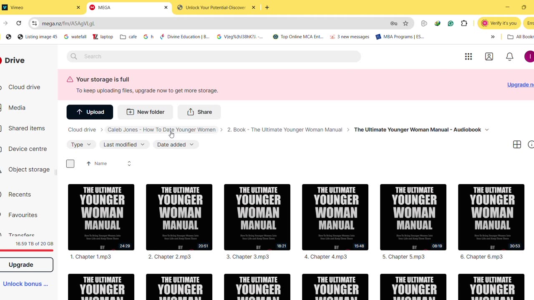
Task: Open Recents in sidebar
Action: pos(20,195)
